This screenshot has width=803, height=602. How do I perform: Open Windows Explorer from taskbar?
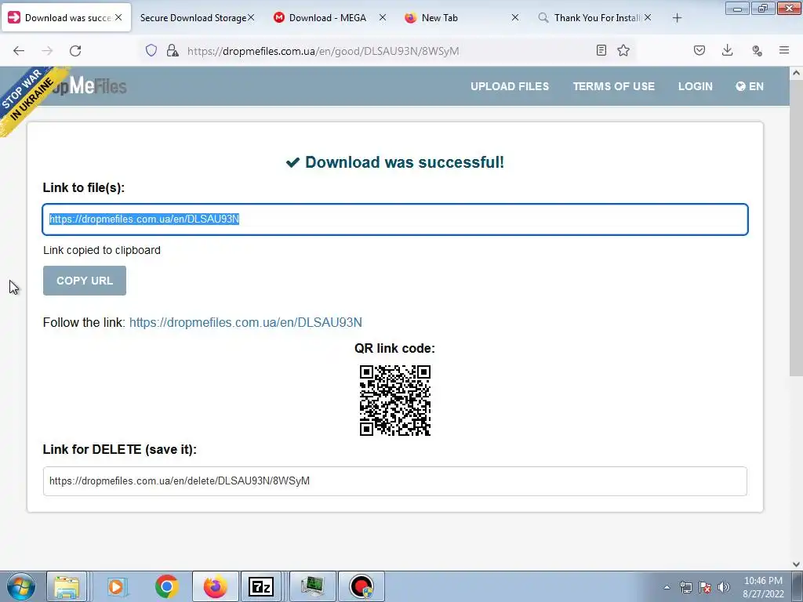point(67,586)
